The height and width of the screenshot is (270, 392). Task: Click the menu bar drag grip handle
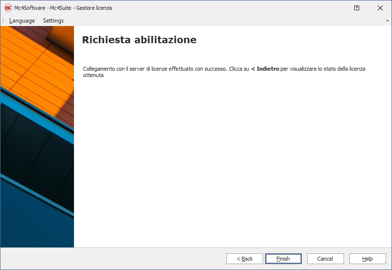click(3, 21)
